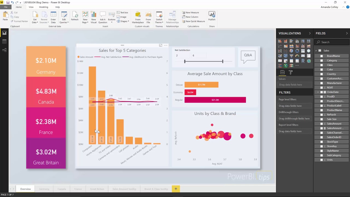This screenshot has width=350, height=197.
Task: Choose the table visual icon
Action: tap(291, 61)
